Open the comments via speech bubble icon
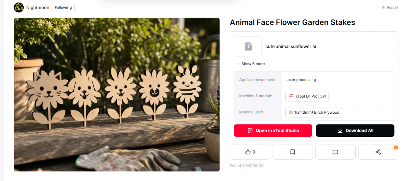 coord(335,152)
